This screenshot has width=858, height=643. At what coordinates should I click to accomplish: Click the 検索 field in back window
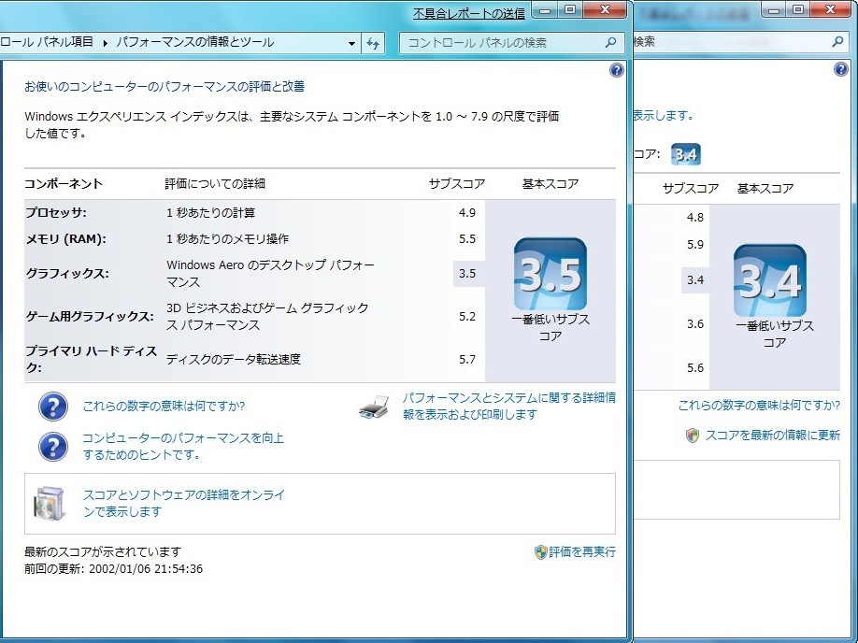(740, 42)
